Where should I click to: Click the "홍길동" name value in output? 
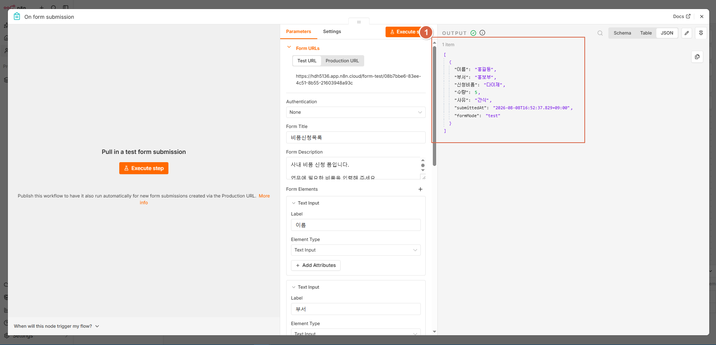[x=484, y=69]
